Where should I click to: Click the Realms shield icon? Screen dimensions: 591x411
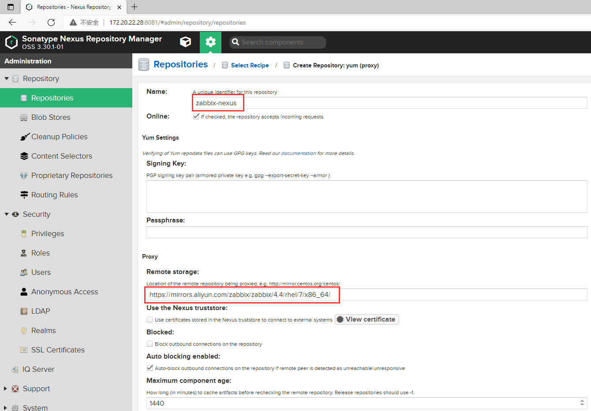click(x=24, y=330)
